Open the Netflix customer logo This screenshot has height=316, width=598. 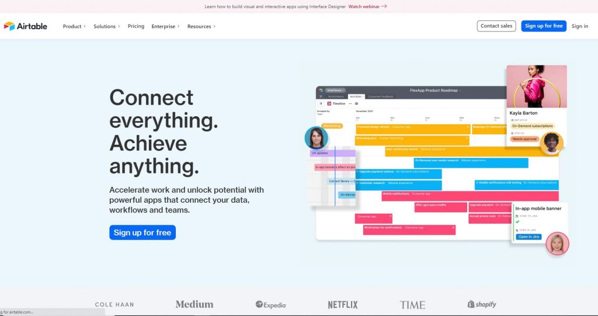pyautogui.click(x=343, y=304)
